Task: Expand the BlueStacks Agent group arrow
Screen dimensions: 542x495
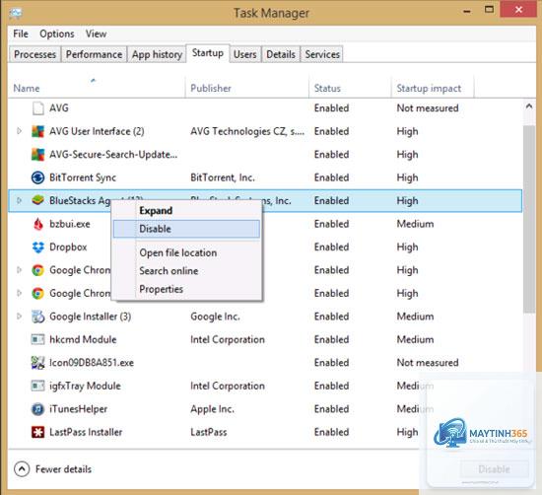Action: pyautogui.click(x=20, y=200)
